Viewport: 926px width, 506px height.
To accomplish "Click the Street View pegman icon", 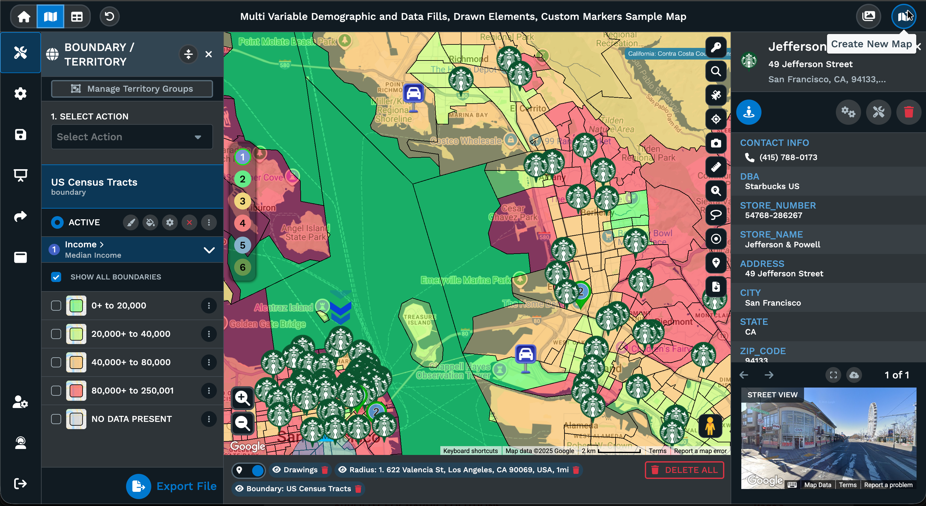I will pyautogui.click(x=710, y=426).
